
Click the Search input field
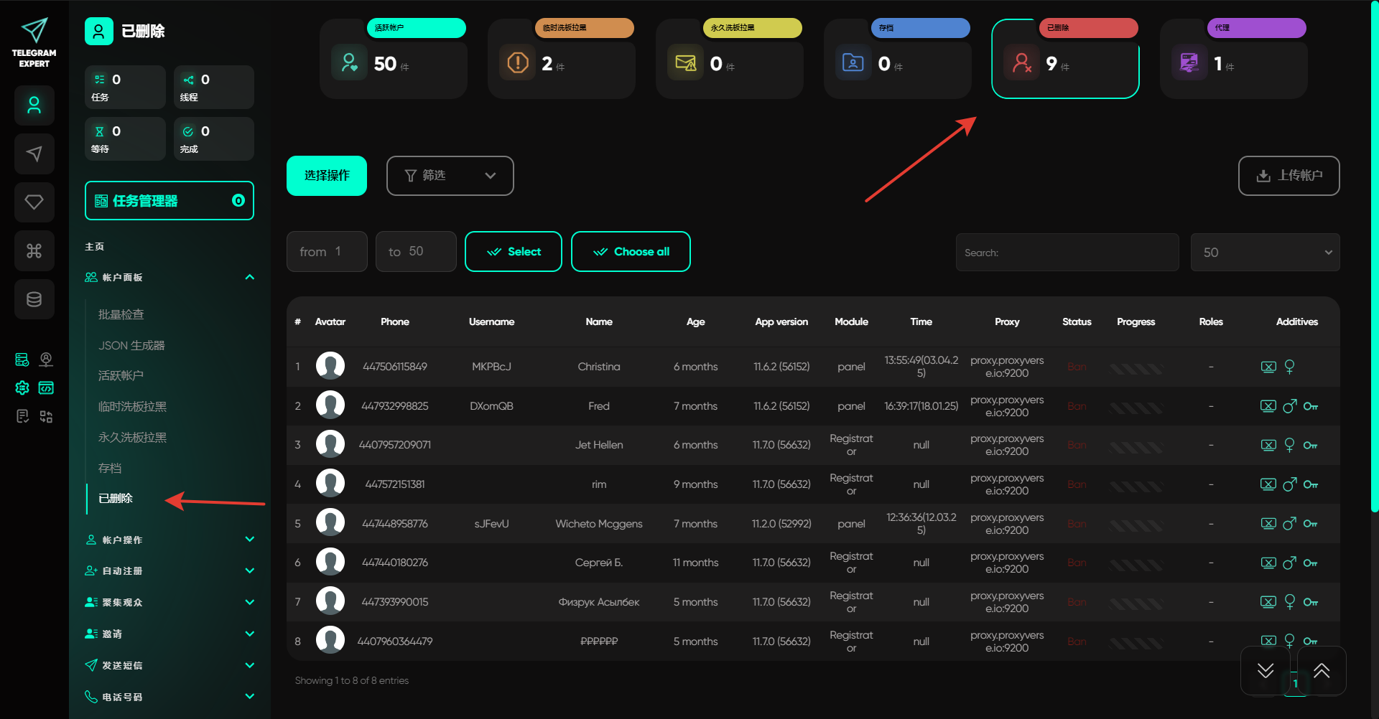1067,253
